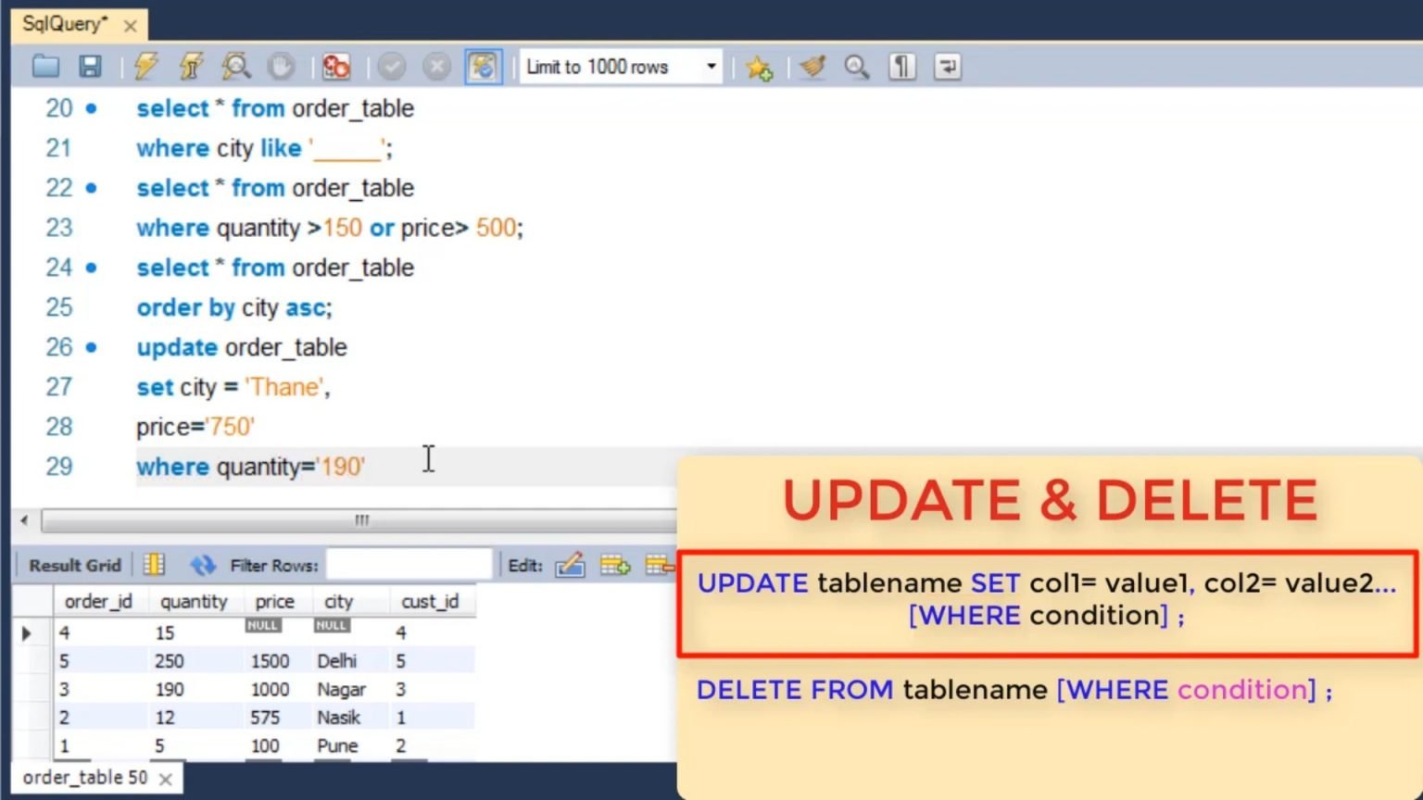
Task: Beautify the SQL query formatting
Action: (x=812, y=66)
